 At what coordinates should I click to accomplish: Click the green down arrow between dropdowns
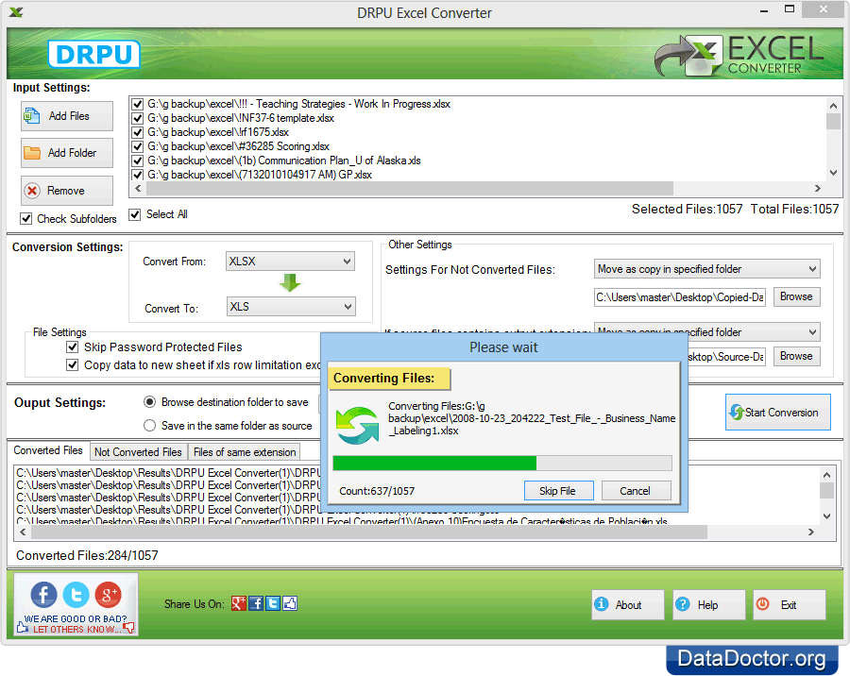pos(290,282)
